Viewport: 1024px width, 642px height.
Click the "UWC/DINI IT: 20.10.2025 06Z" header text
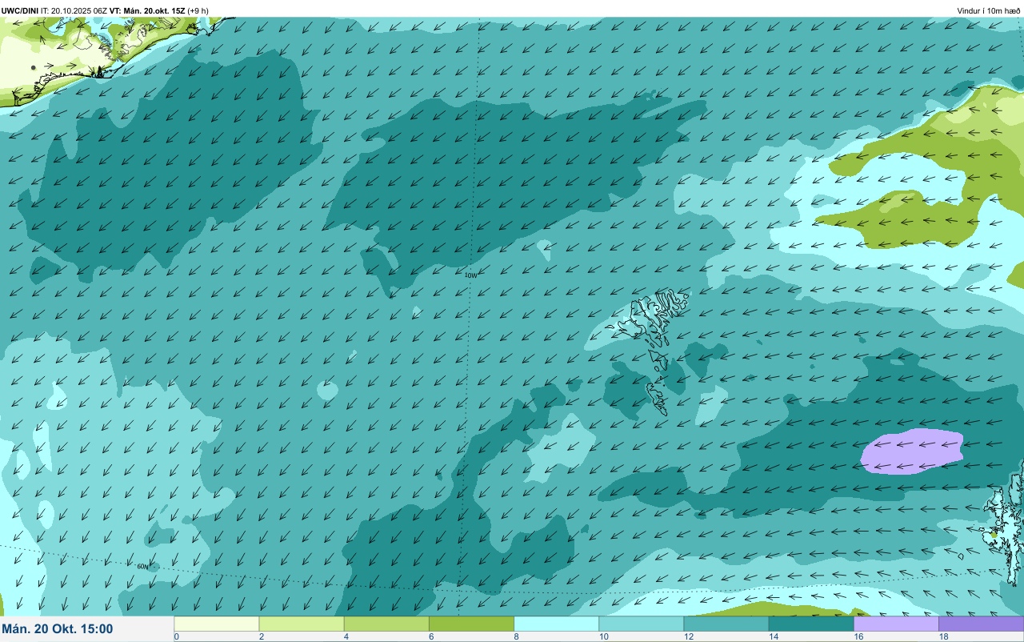coord(54,11)
